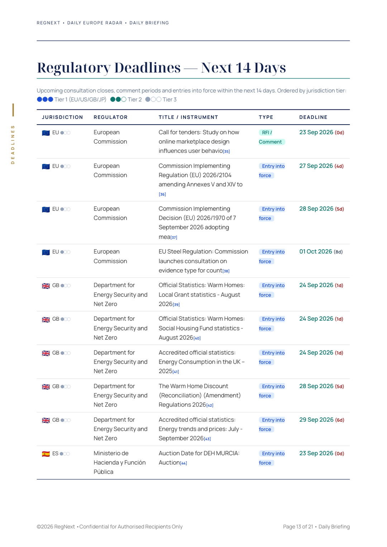This screenshot has width=387, height=547.
Task: Follow footnote link [44]
Action: click(183, 463)
